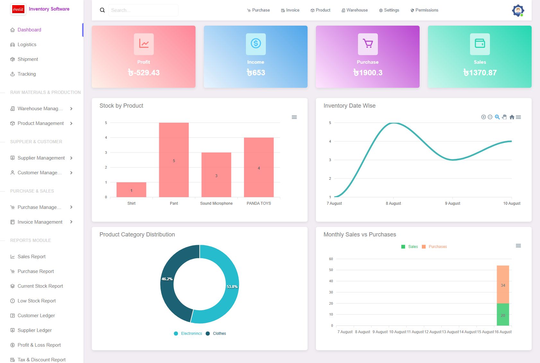Toggle the Purchases series in chart legend
This screenshot has height=363, width=540.
(434, 247)
